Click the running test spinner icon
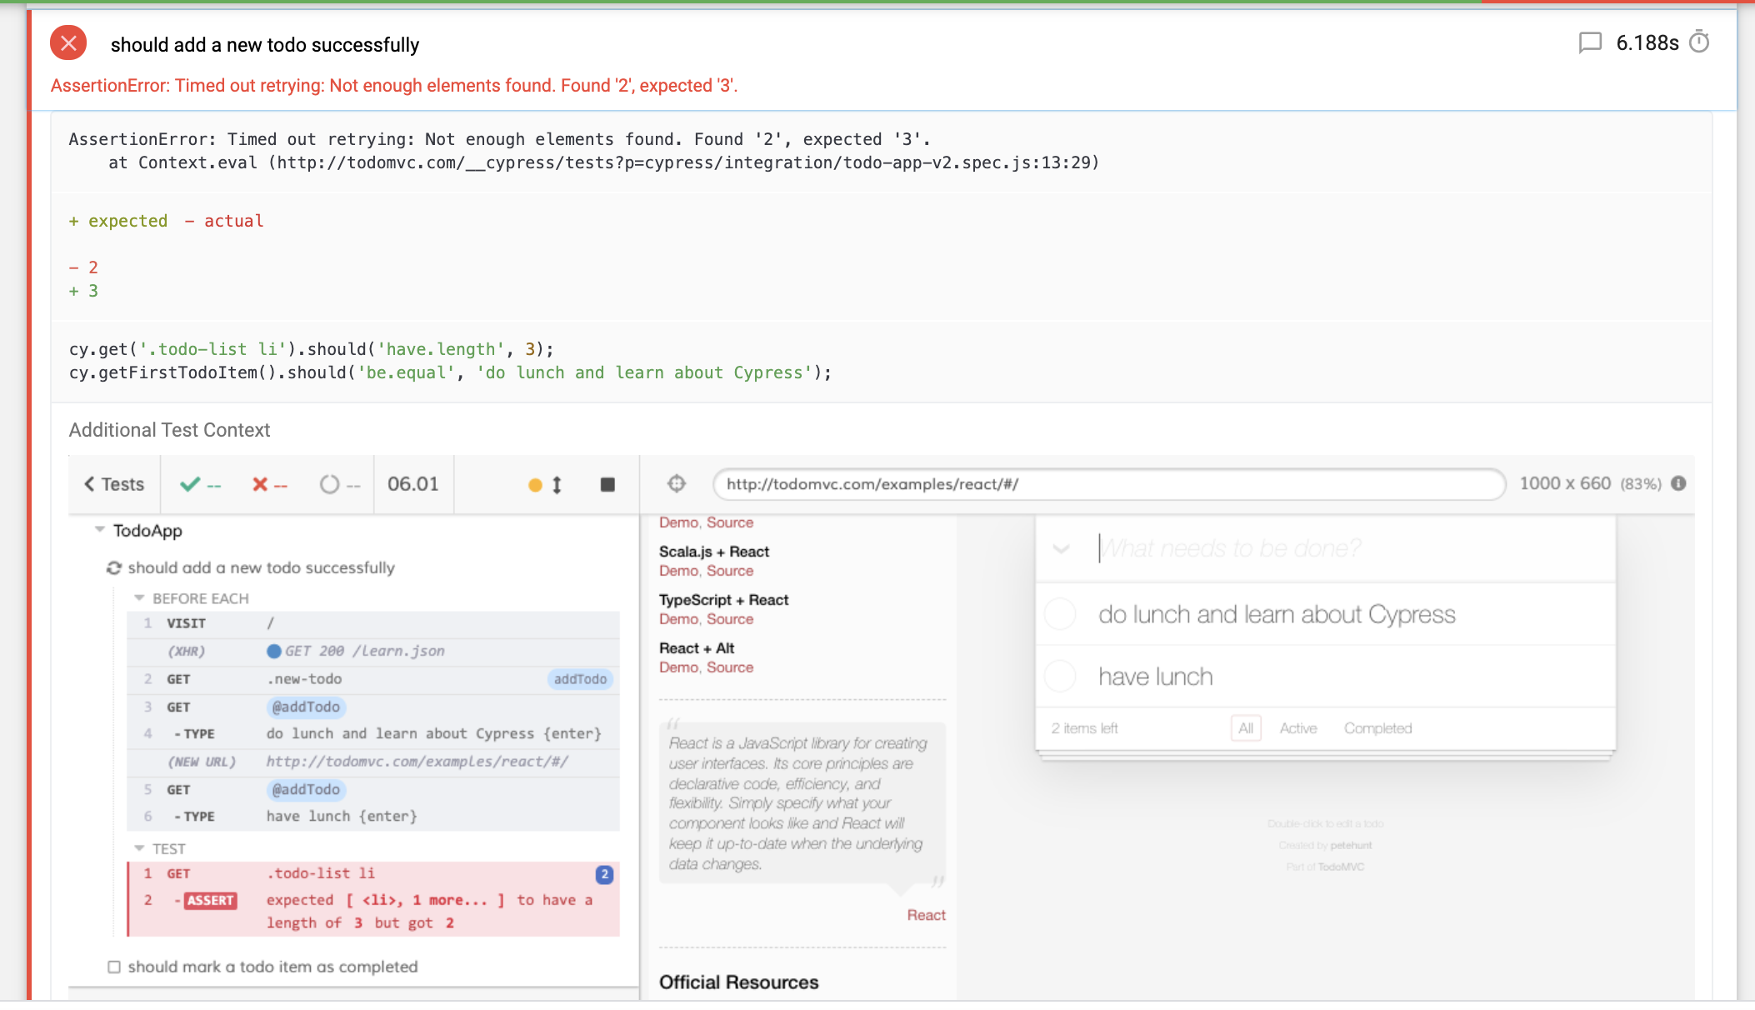Viewport: 1755px width, 1010px height. [x=114, y=567]
